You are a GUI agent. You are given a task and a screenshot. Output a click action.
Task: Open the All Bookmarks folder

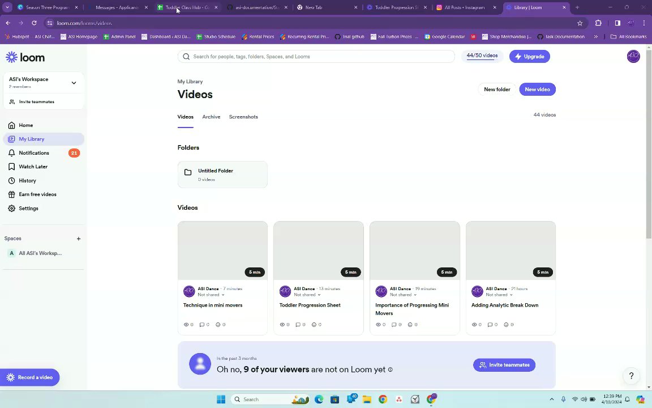tap(628, 37)
